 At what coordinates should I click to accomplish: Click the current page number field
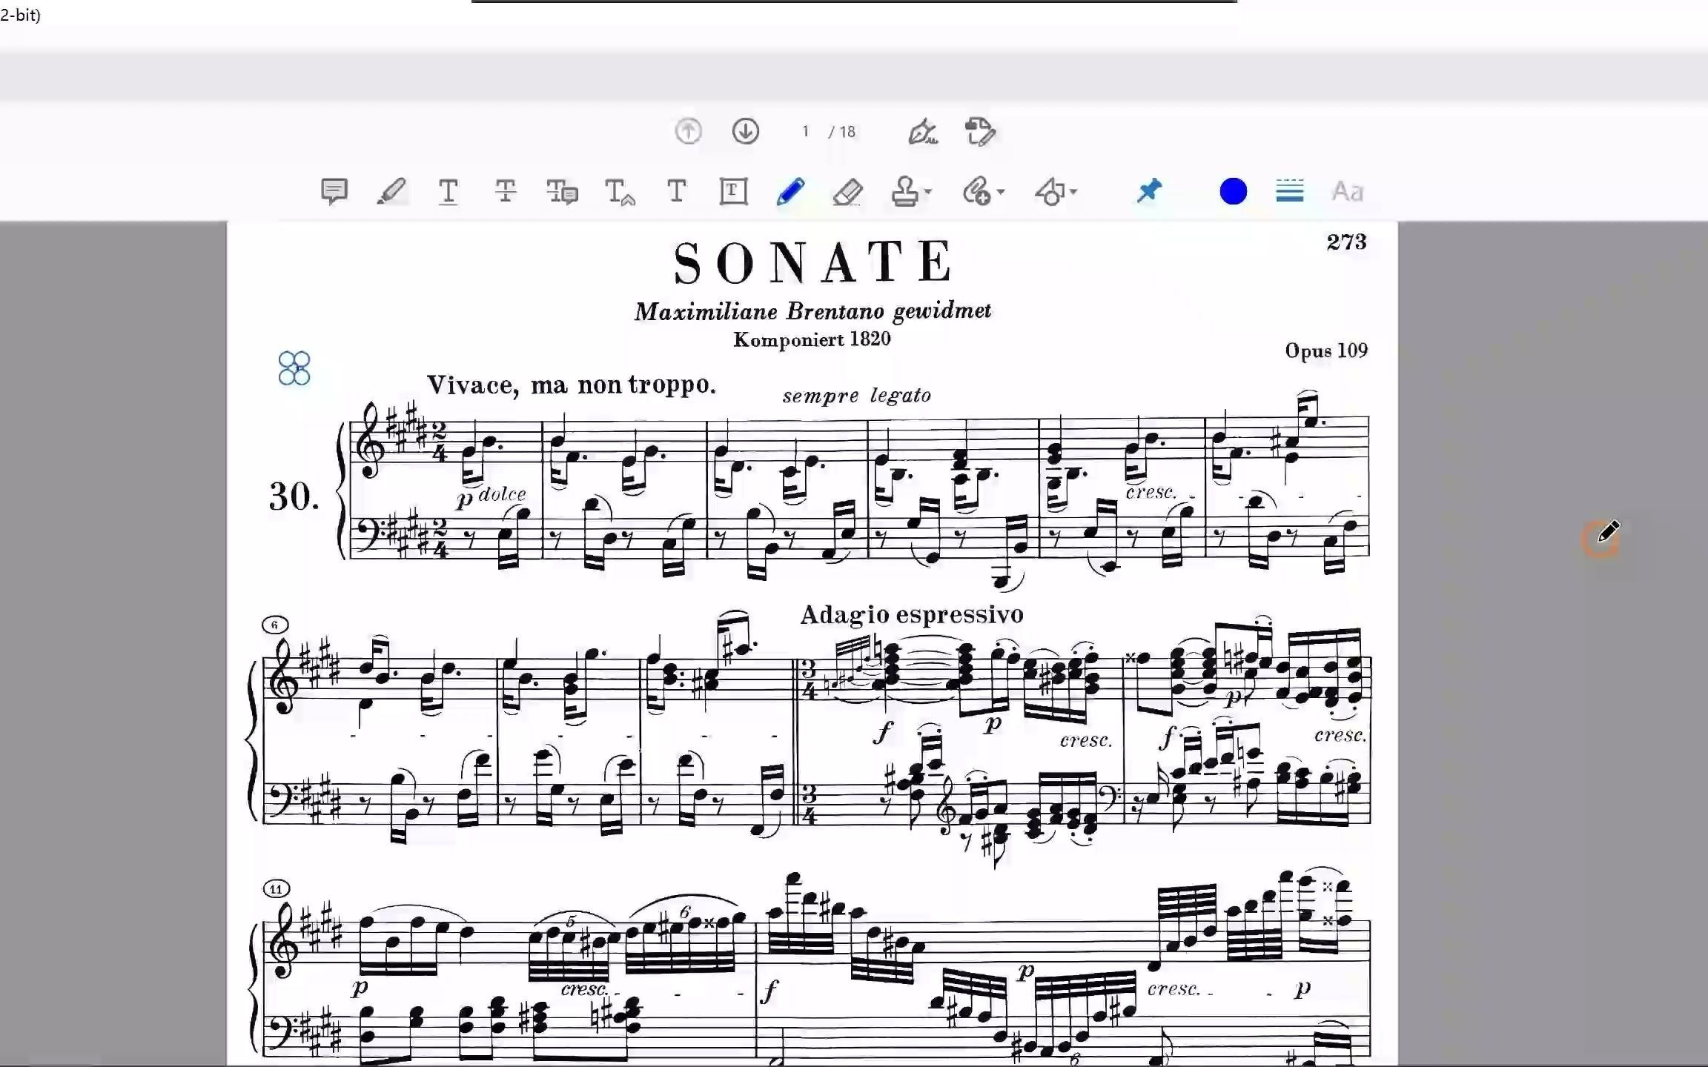click(805, 132)
